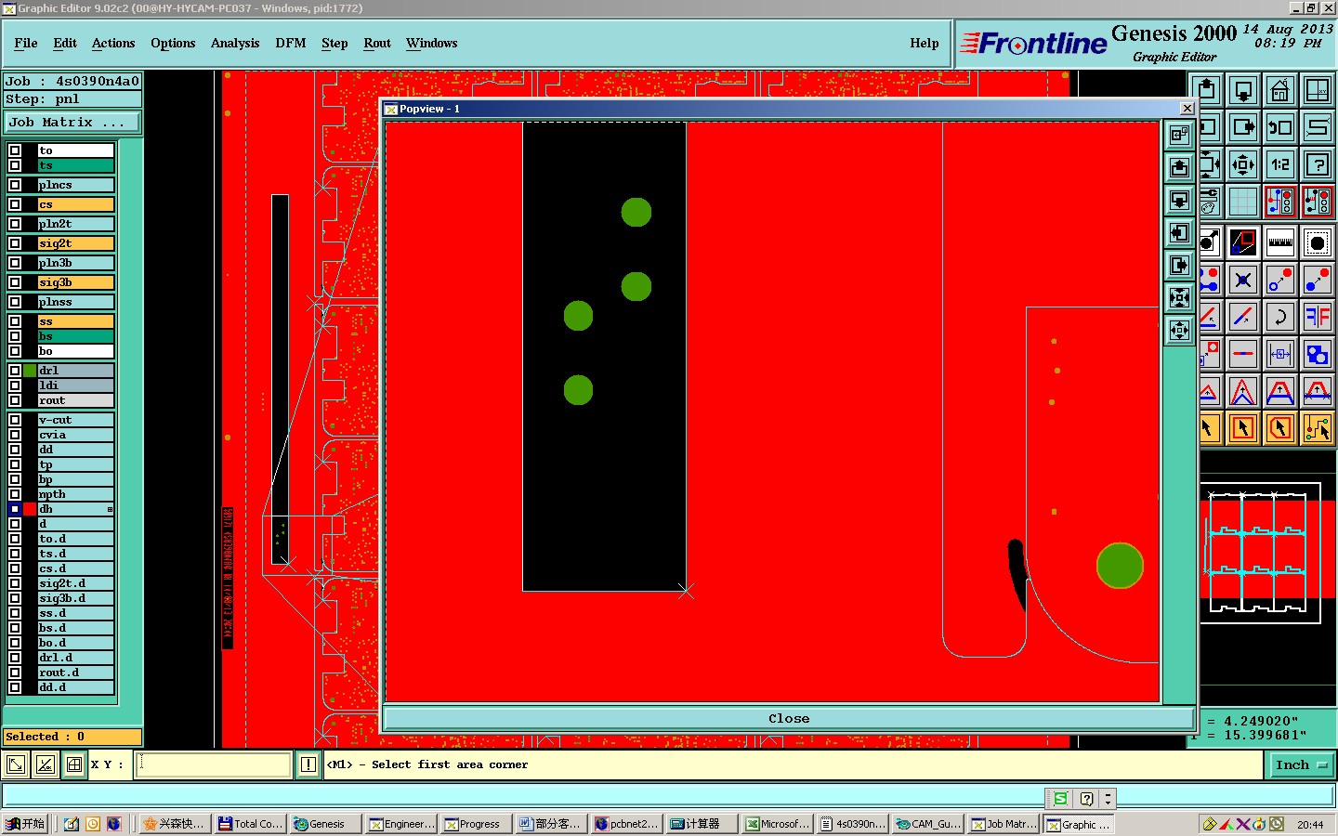Click the Job Matrix button
The image size is (1338, 836).
point(72,122)
